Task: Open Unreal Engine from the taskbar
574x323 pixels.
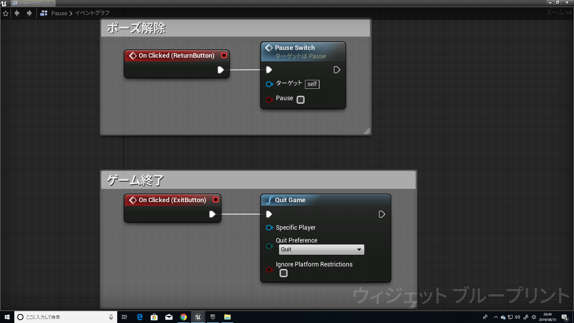Action: 198,317
